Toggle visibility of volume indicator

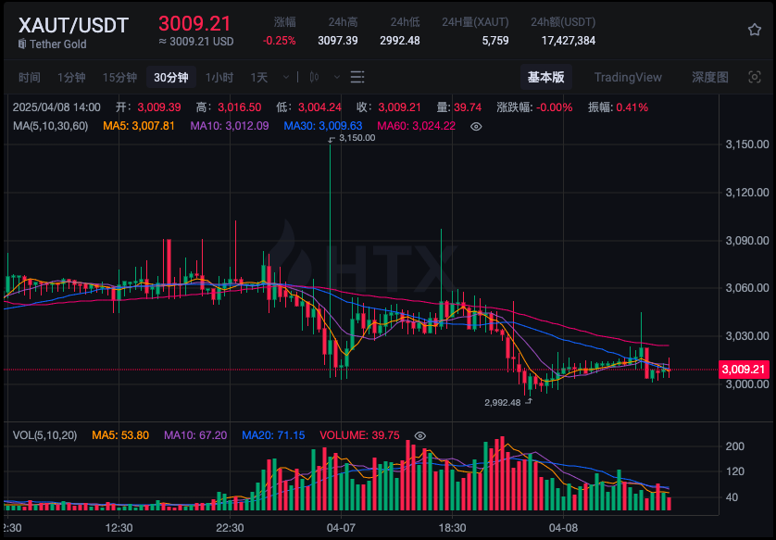(419, 435)
